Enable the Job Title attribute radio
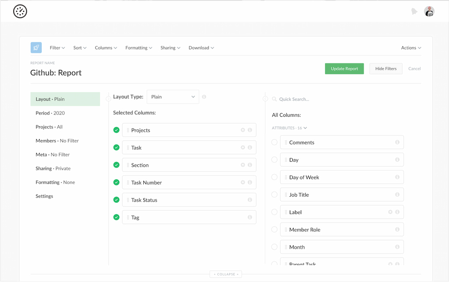 274,195
